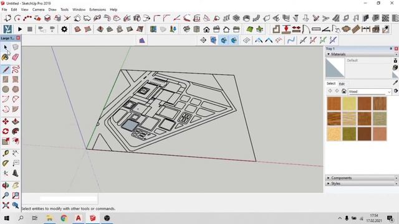Activate the Freehand drawing tool
399x224 pixels.
tap(15, 69)
